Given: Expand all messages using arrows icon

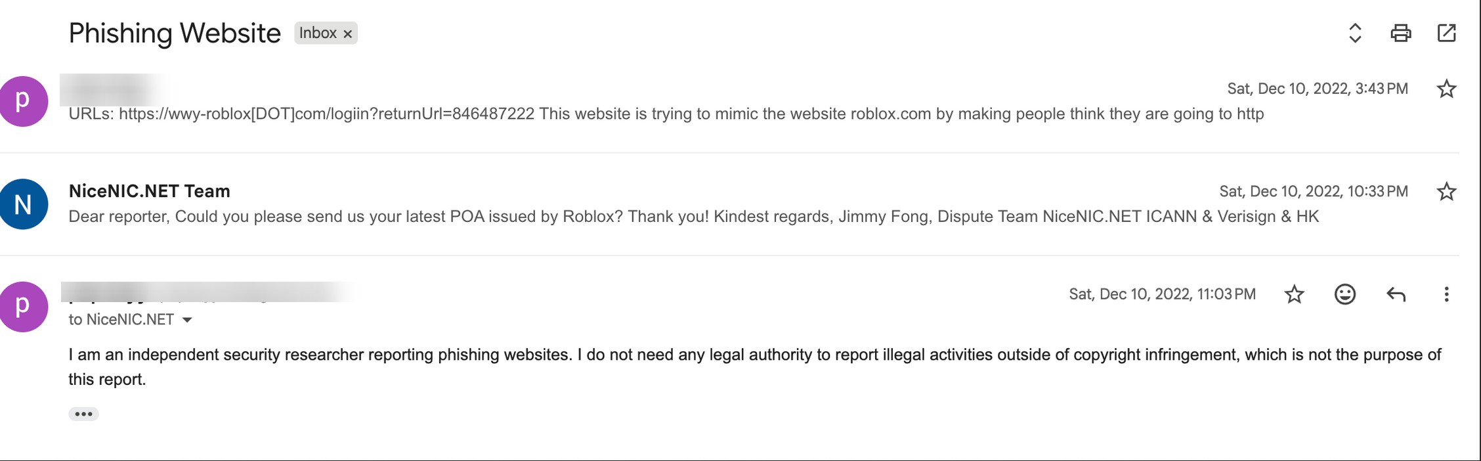Looking at the screenshot, I should (x=1355, y=33).
